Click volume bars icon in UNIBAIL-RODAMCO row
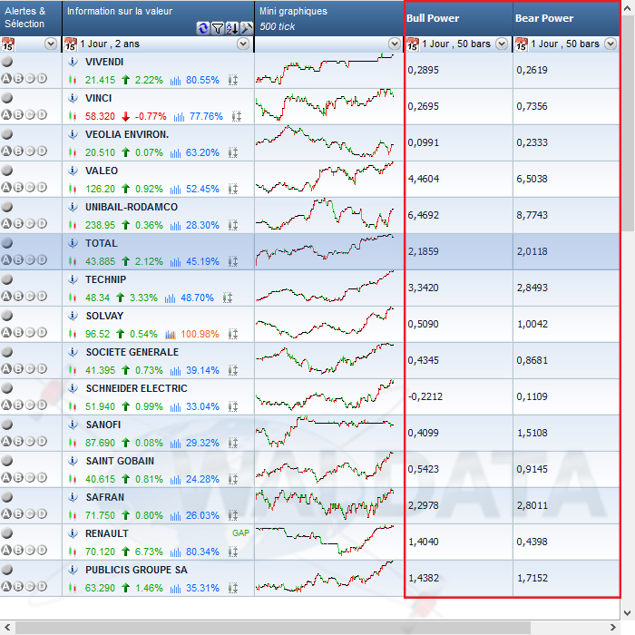635x635 pixels. [175, 225]
